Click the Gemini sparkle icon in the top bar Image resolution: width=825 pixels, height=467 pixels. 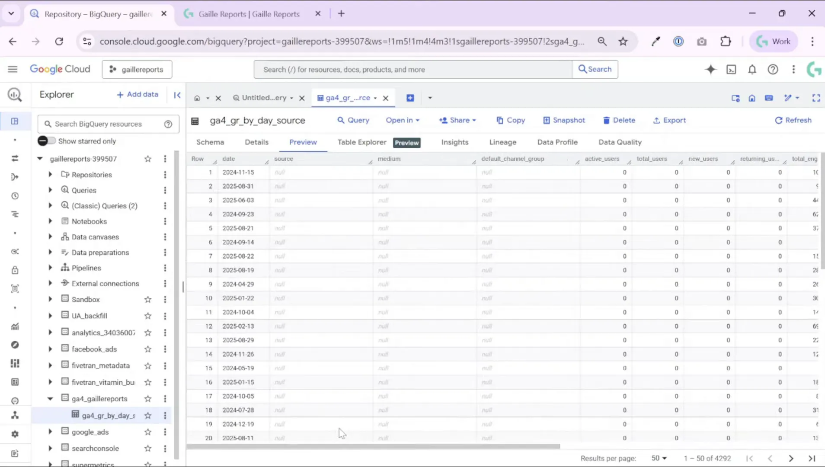(x=710, y=69)
